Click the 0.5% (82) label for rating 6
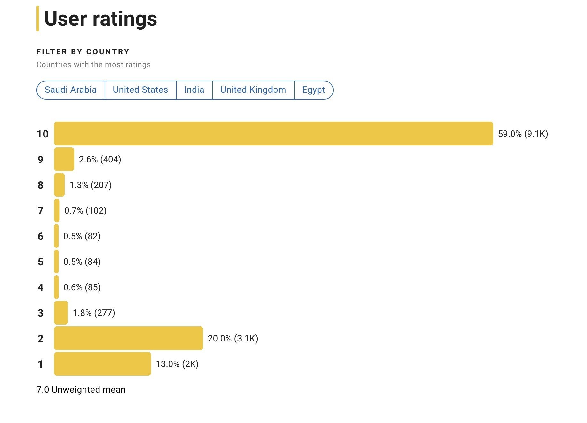Viewport: 587px width, 423px height. pos(82,236)
